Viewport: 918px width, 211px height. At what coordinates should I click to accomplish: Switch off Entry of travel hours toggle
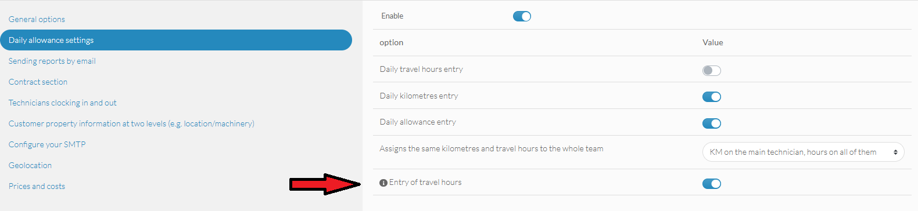pyautogui.click(x=712, y=184)
